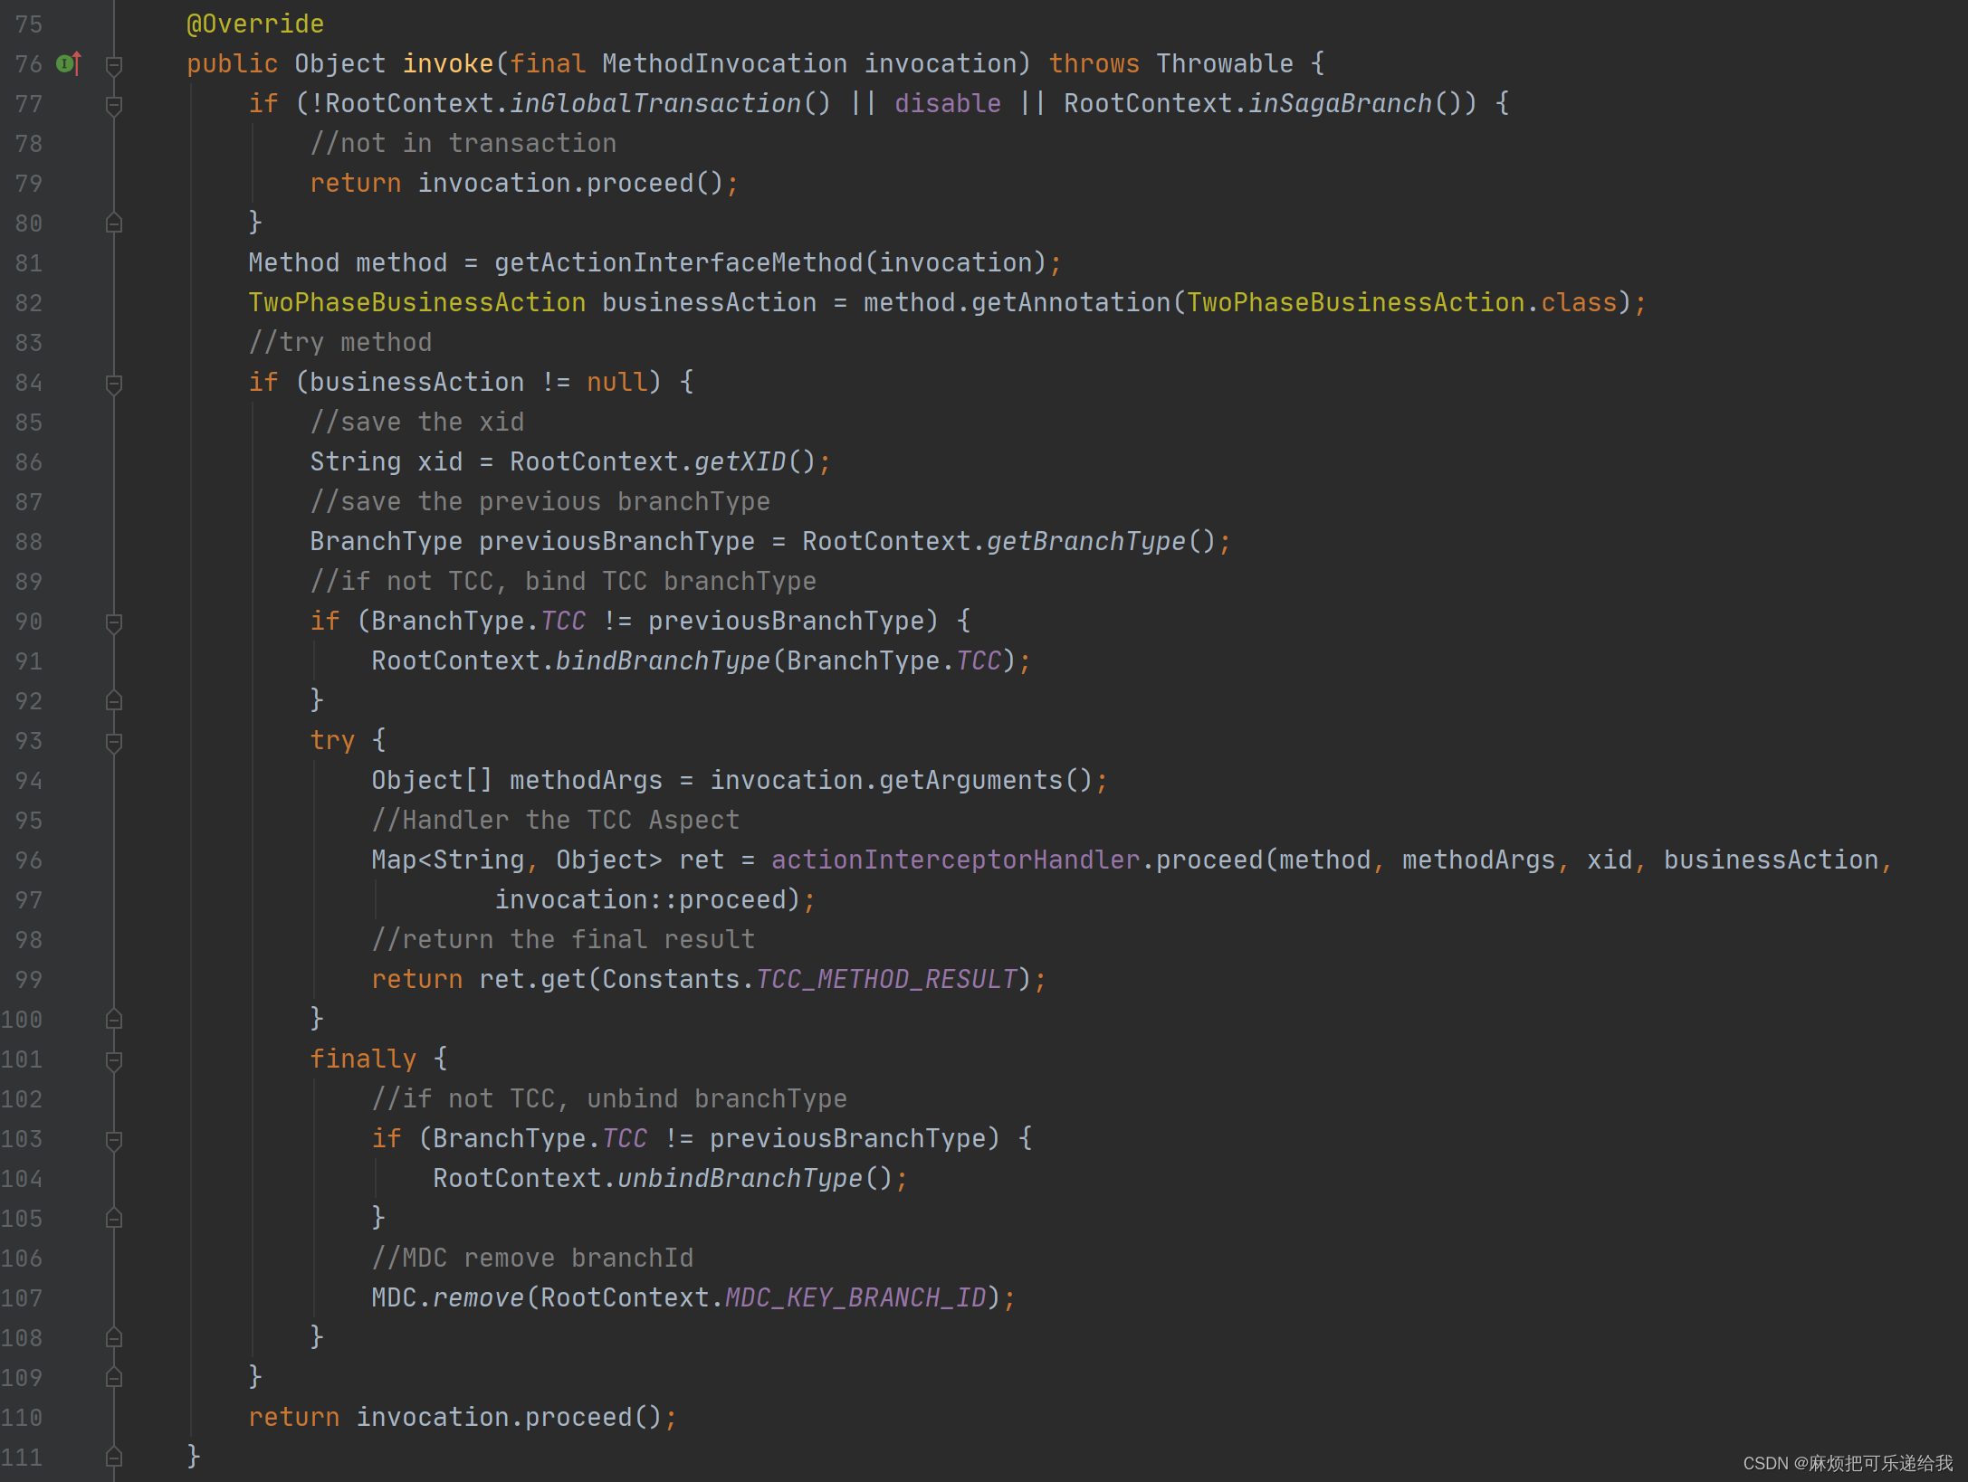Click the '//return the final result' comment
1968x1482 pixels.
[563, 940]
